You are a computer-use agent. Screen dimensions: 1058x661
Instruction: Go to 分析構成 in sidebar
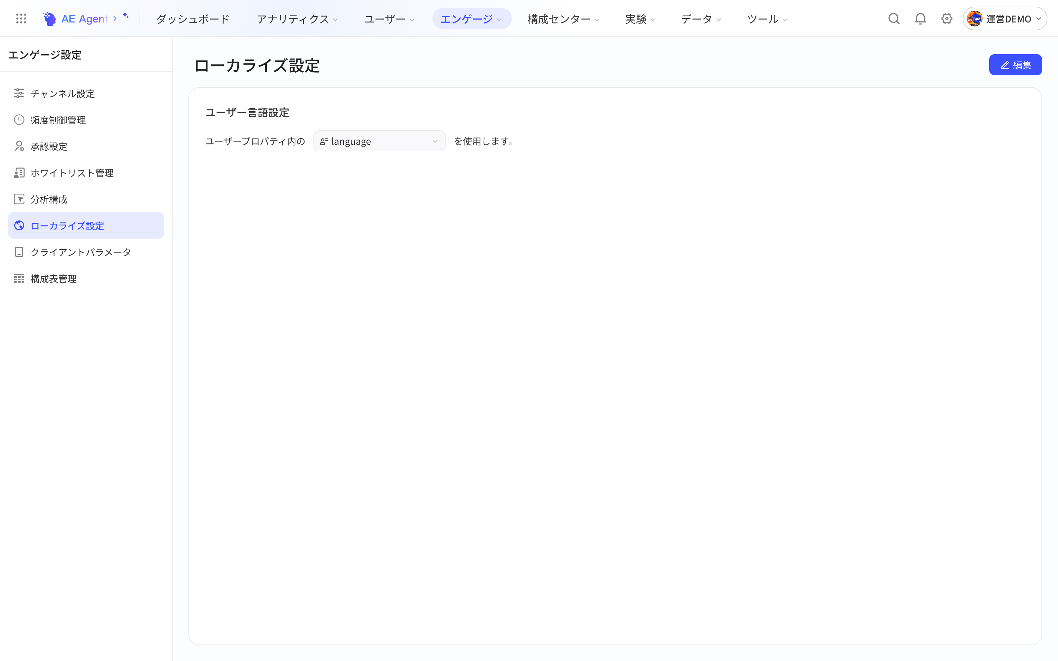pos(86,199)
